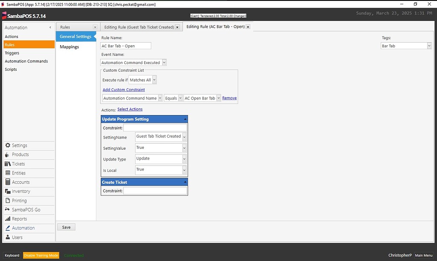This screenshot has width=437, height=261.
Task: Open the Entities module icon
Action: [x=8, y=173]
